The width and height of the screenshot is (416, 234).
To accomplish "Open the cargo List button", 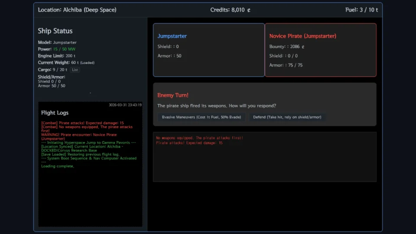I will coord(75,70).
